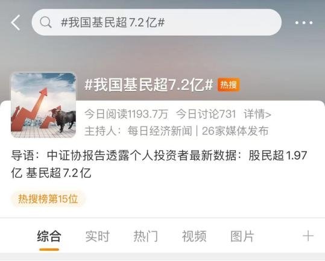Tap the 导语 description text
Screen dimensions: 325x261
point(159,164)
